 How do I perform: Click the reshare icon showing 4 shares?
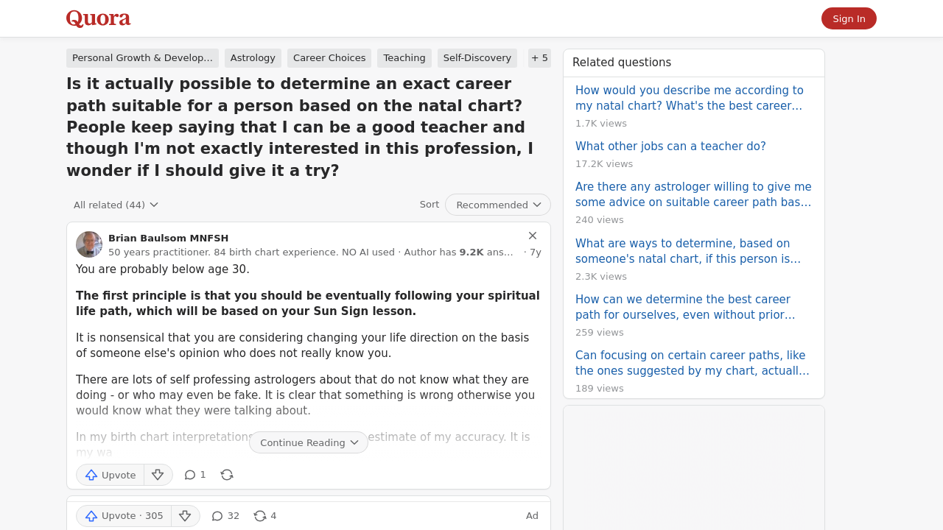point(265,516)
